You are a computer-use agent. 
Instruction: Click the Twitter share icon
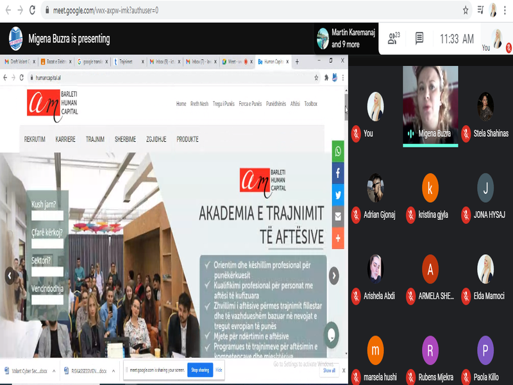click(338, 195)
